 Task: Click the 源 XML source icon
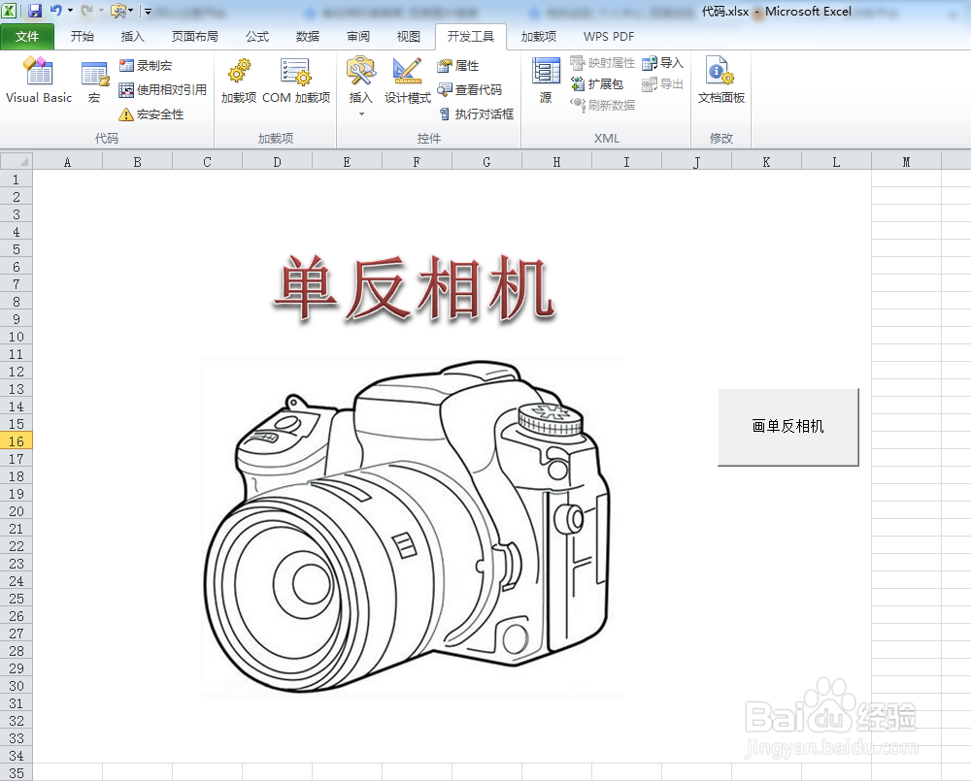click(x=545, y=83)
